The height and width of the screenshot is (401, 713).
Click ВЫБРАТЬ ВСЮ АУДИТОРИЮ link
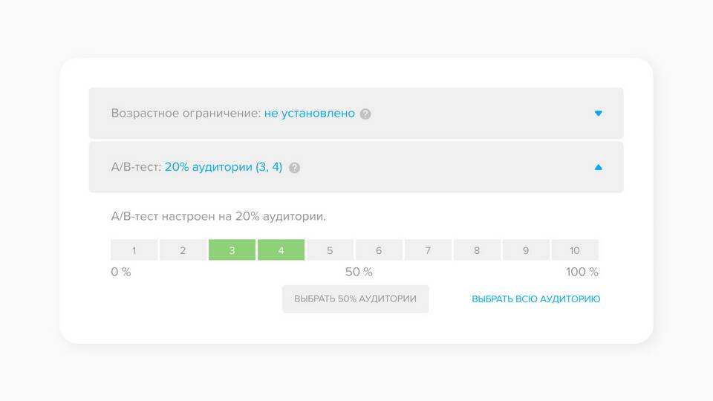coord(535,299)
